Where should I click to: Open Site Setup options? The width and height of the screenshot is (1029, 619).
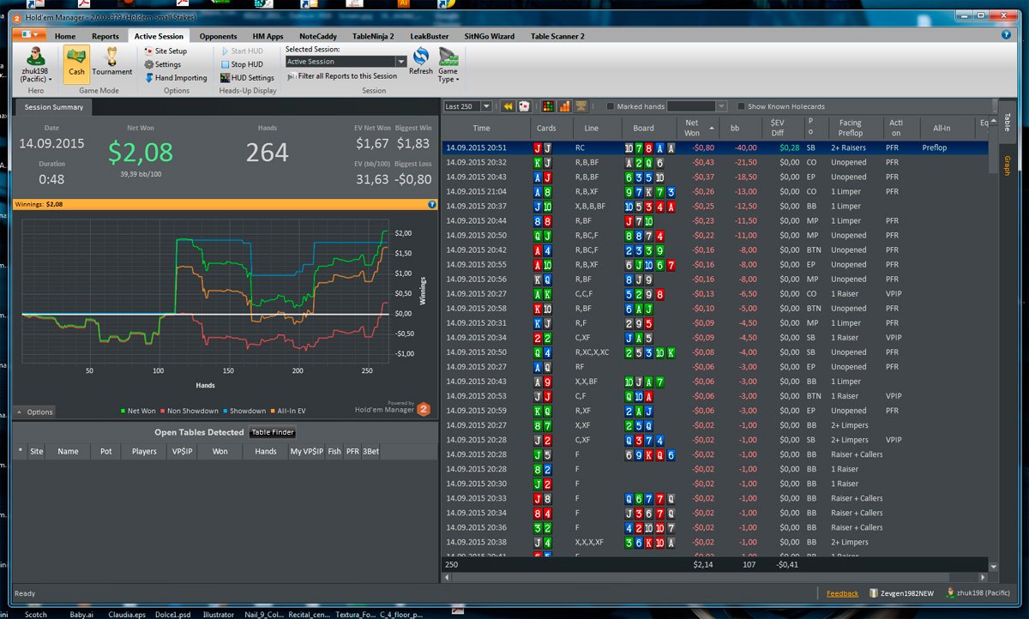coord(165,51)
